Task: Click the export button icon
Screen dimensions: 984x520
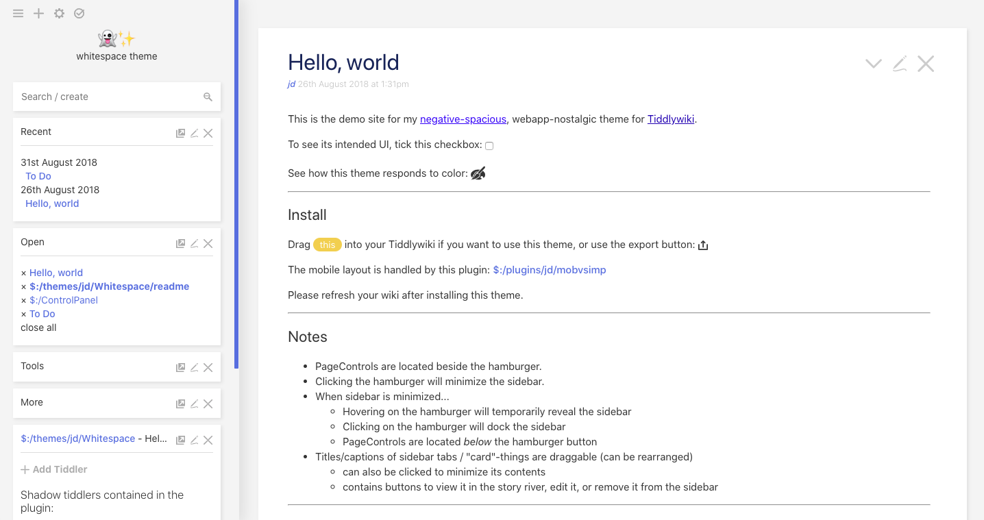Action: click(x=703, y=245)
